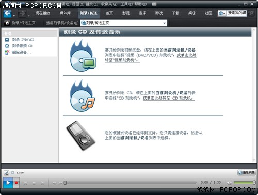The image size is (258, 195).
Task: Click the Rewind button
Action: tap(54, 183)
